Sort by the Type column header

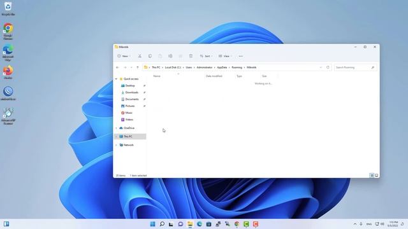[239, 76]
